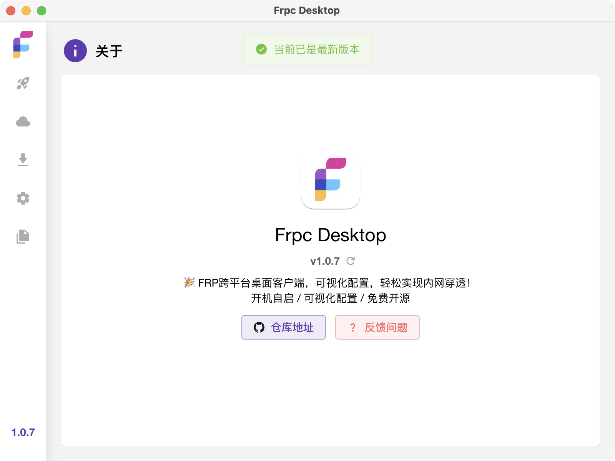Image resolution: width=615 pixels, height=461 pixels.
Task: Open the gear settings page
Action: [23, 198]
